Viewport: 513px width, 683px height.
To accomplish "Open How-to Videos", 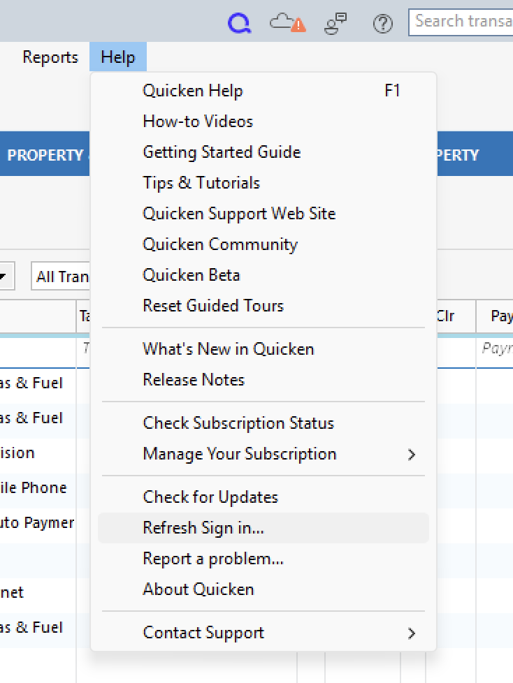I will point(263,121).
